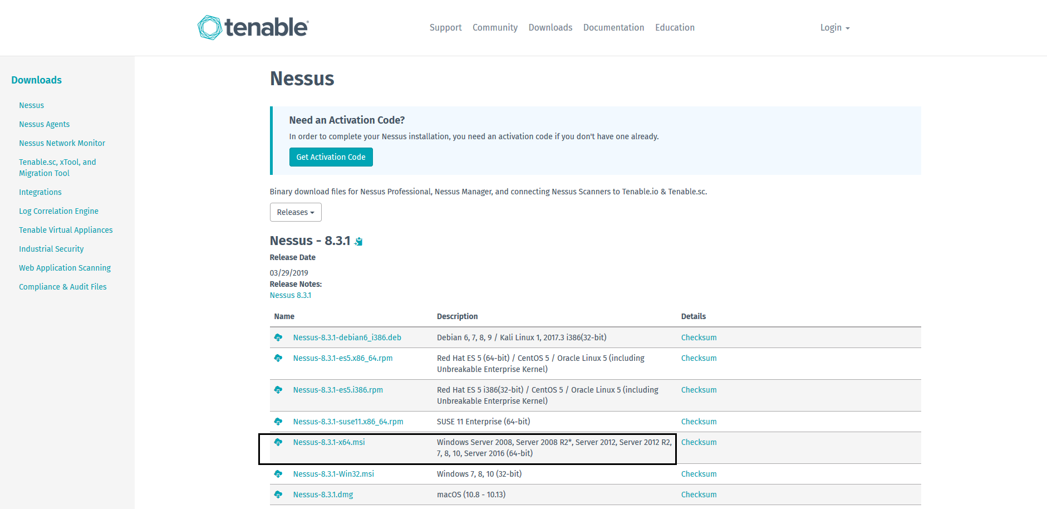Viewport: 1047px width, 509px height.
Task: Download the Nessus-8.3.1-x64.msi file link
Action: click(329, 442)
